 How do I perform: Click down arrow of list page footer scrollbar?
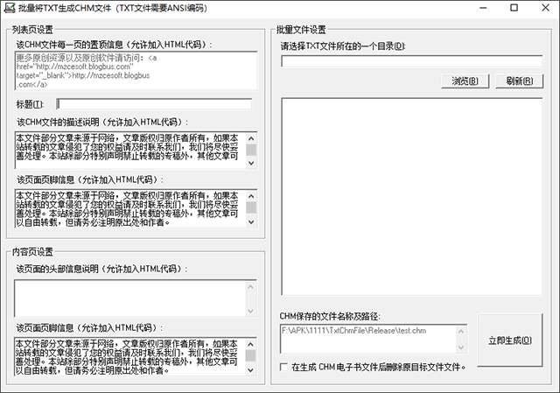pyautogui.click(x=251, y=221)
